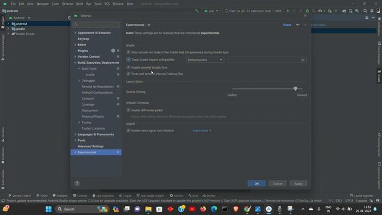382x215 pixels.
Task: Expand Languages & Frameworks category
Action: [x=75, y=134]
